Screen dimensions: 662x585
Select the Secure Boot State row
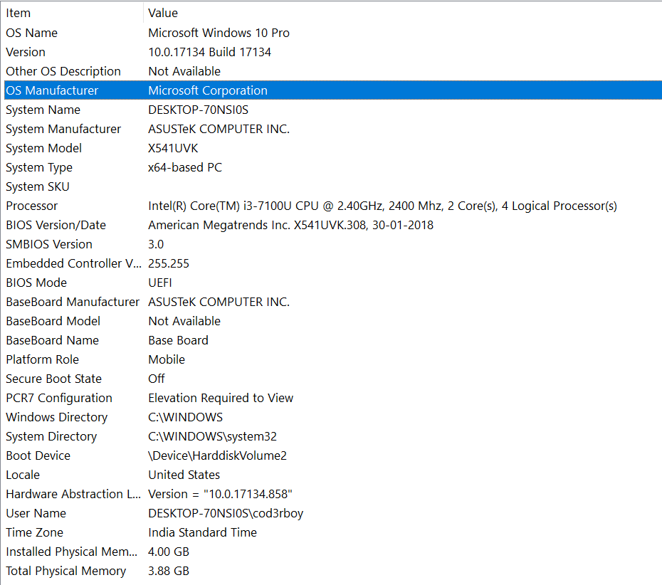[x=332, y=379]
